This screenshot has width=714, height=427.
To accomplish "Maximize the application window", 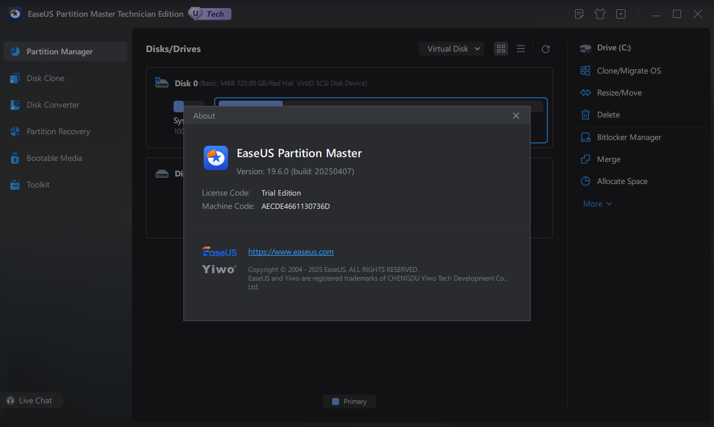I will (x=677, y=14).
